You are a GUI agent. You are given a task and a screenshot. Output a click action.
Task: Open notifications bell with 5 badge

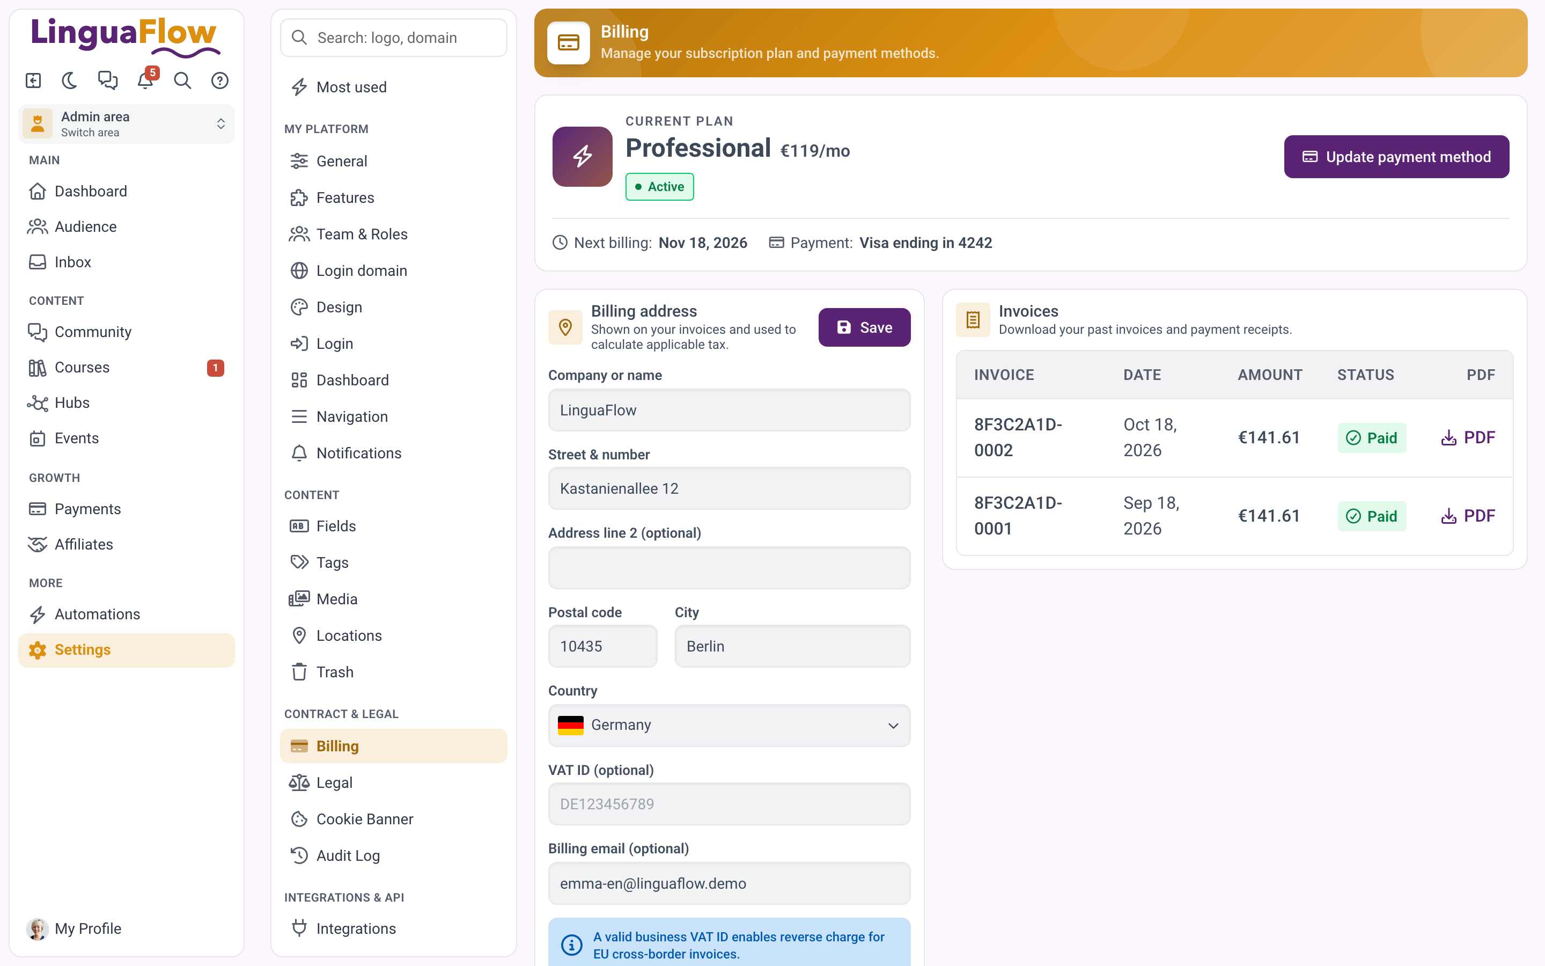point(145,80)
